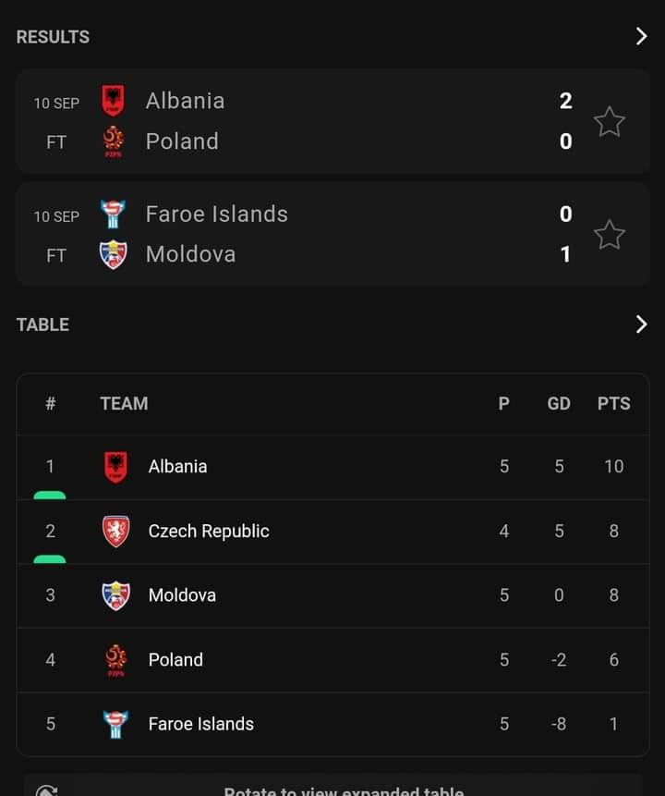The image size is (665, 796).
Task: Sort table by PTS column
Action: point(614,404)
